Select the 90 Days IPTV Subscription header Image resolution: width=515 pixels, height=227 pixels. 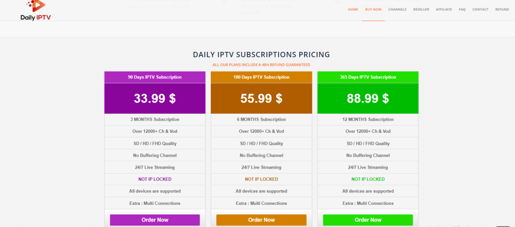click(x=155, y=78)
